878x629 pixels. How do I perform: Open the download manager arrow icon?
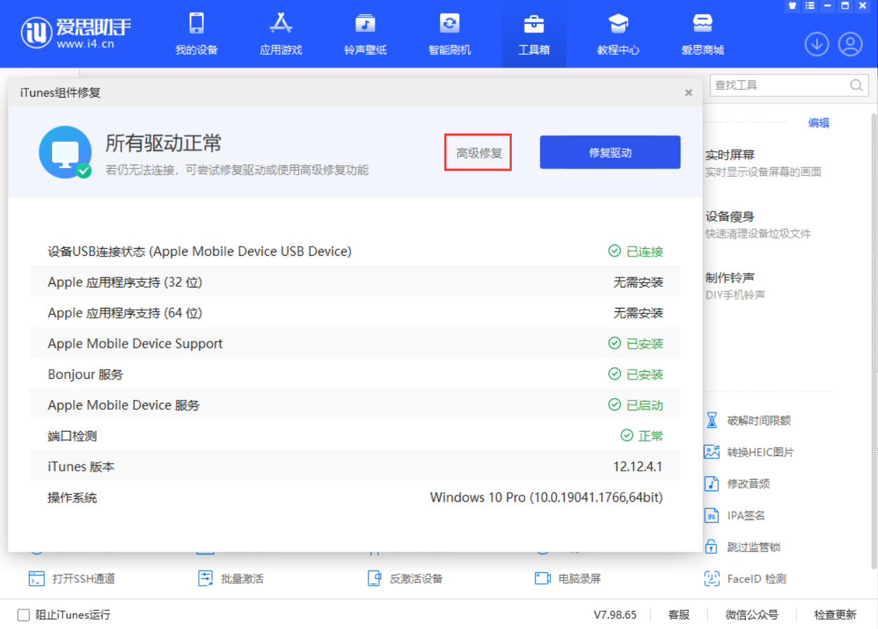[x=816, y=44]
